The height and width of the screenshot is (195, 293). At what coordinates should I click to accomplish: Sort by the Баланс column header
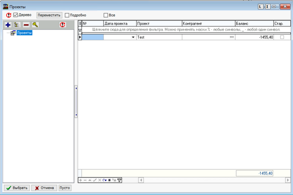pyautogui.click(x=254, y=23)
